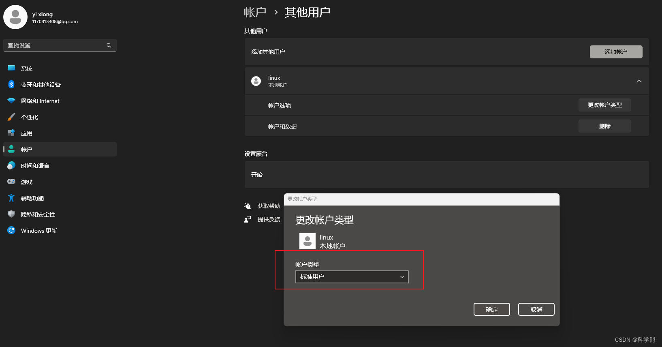
Task: Click the 删除 button
Action: (604, 126)
